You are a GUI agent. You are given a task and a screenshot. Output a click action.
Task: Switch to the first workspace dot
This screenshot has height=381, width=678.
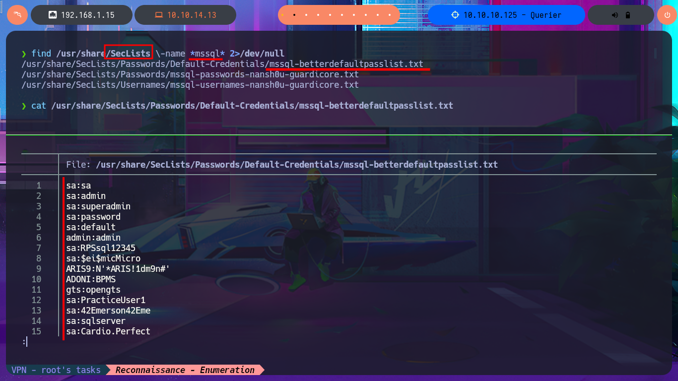pos(282,15)
